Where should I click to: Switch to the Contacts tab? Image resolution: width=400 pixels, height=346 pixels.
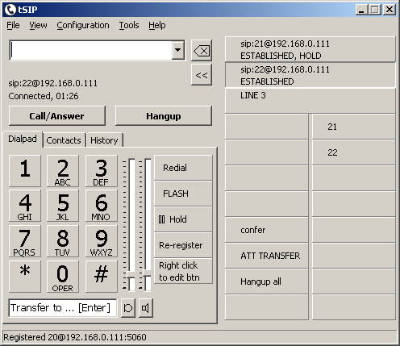[x=64, y=140]
